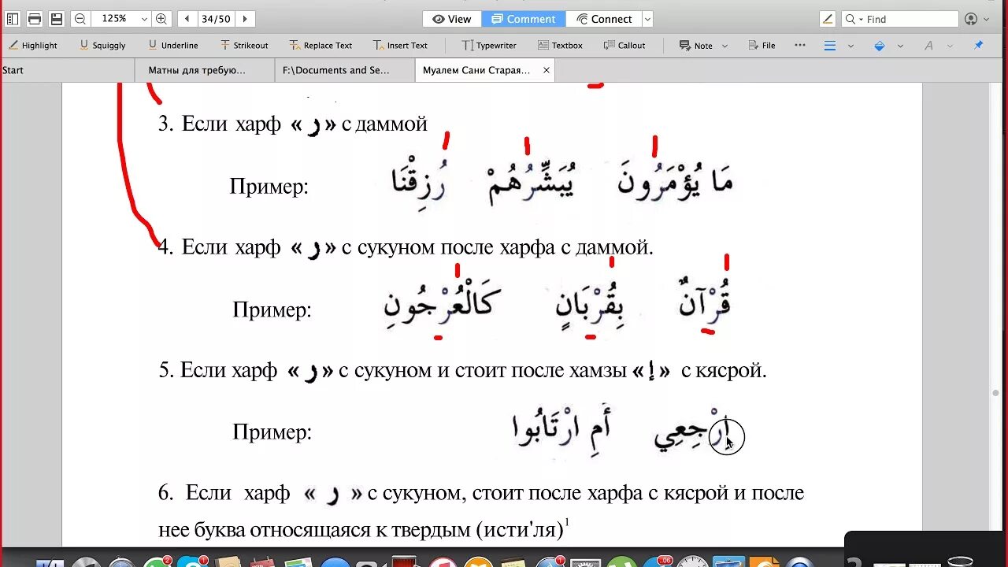1008x567 pixels.
Task: Click the user account icon
Action: [x=971, y=19]
